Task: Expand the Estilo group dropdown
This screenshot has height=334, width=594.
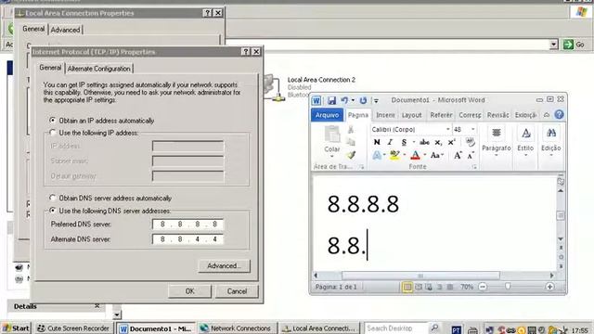Action: click(x=525, y=155)
